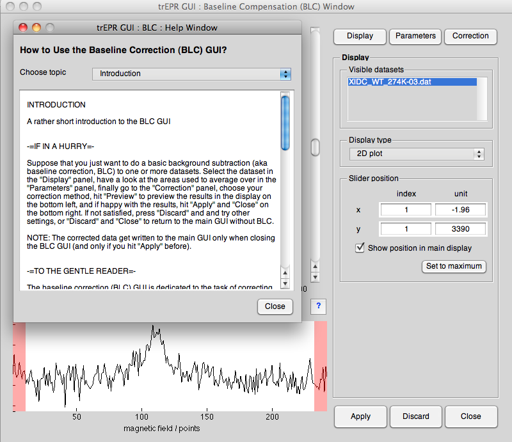
Task: Click the left red shaded baseline area in plot
Action: tap(19, 367)
